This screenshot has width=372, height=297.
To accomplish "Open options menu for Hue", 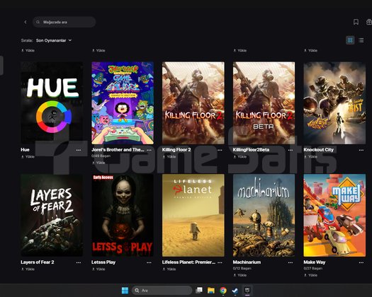I will [79, 150].
